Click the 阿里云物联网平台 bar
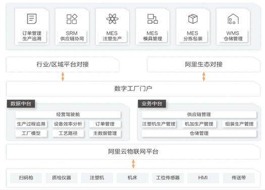265x190 pixels. (x=133, y=152)
